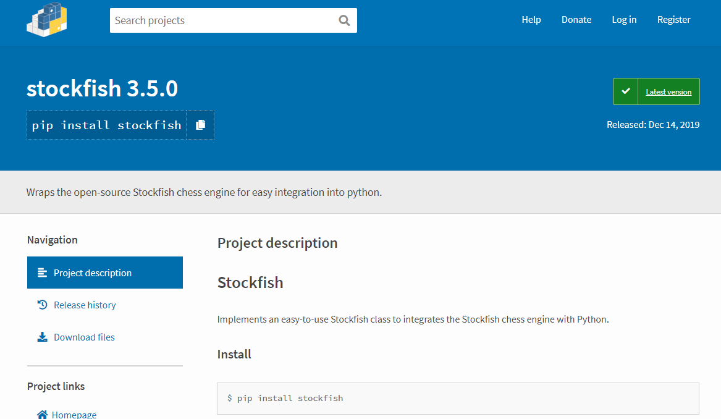Click the search magnifier icon
721x419 pixels.
click(x=344, y=20)
